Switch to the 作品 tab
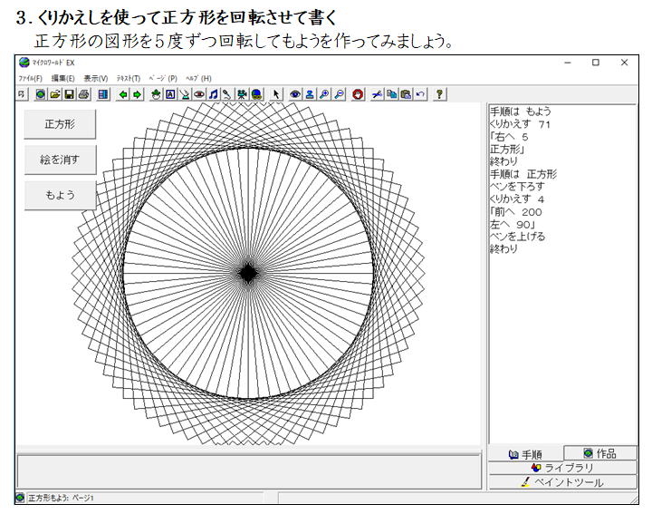The height and width of the screenshot is (514, 652). tap(600, 453)
